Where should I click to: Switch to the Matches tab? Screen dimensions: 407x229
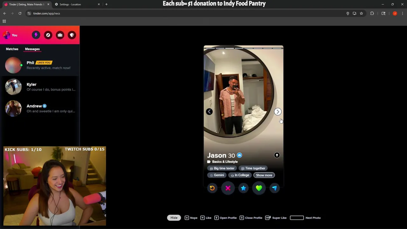point(12,49)
